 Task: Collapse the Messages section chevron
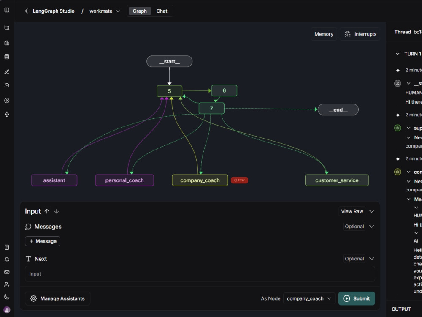point(372,227)
